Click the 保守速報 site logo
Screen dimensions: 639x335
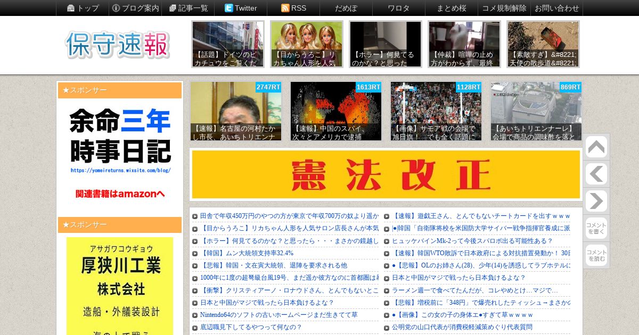[118, 45]
